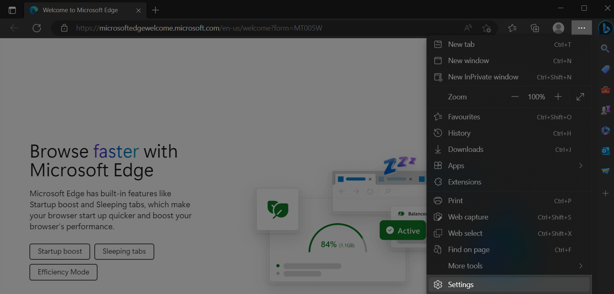
Task: Click the Startup boost button
Action: [x=60, y=252]
